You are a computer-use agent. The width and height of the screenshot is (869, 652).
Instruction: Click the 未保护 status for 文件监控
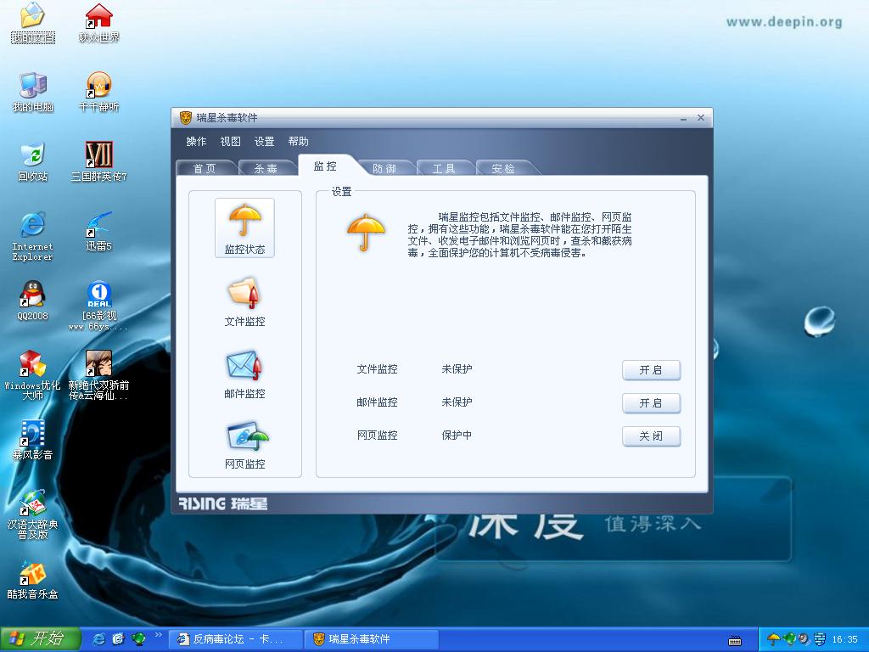click(x=457, y=368)
